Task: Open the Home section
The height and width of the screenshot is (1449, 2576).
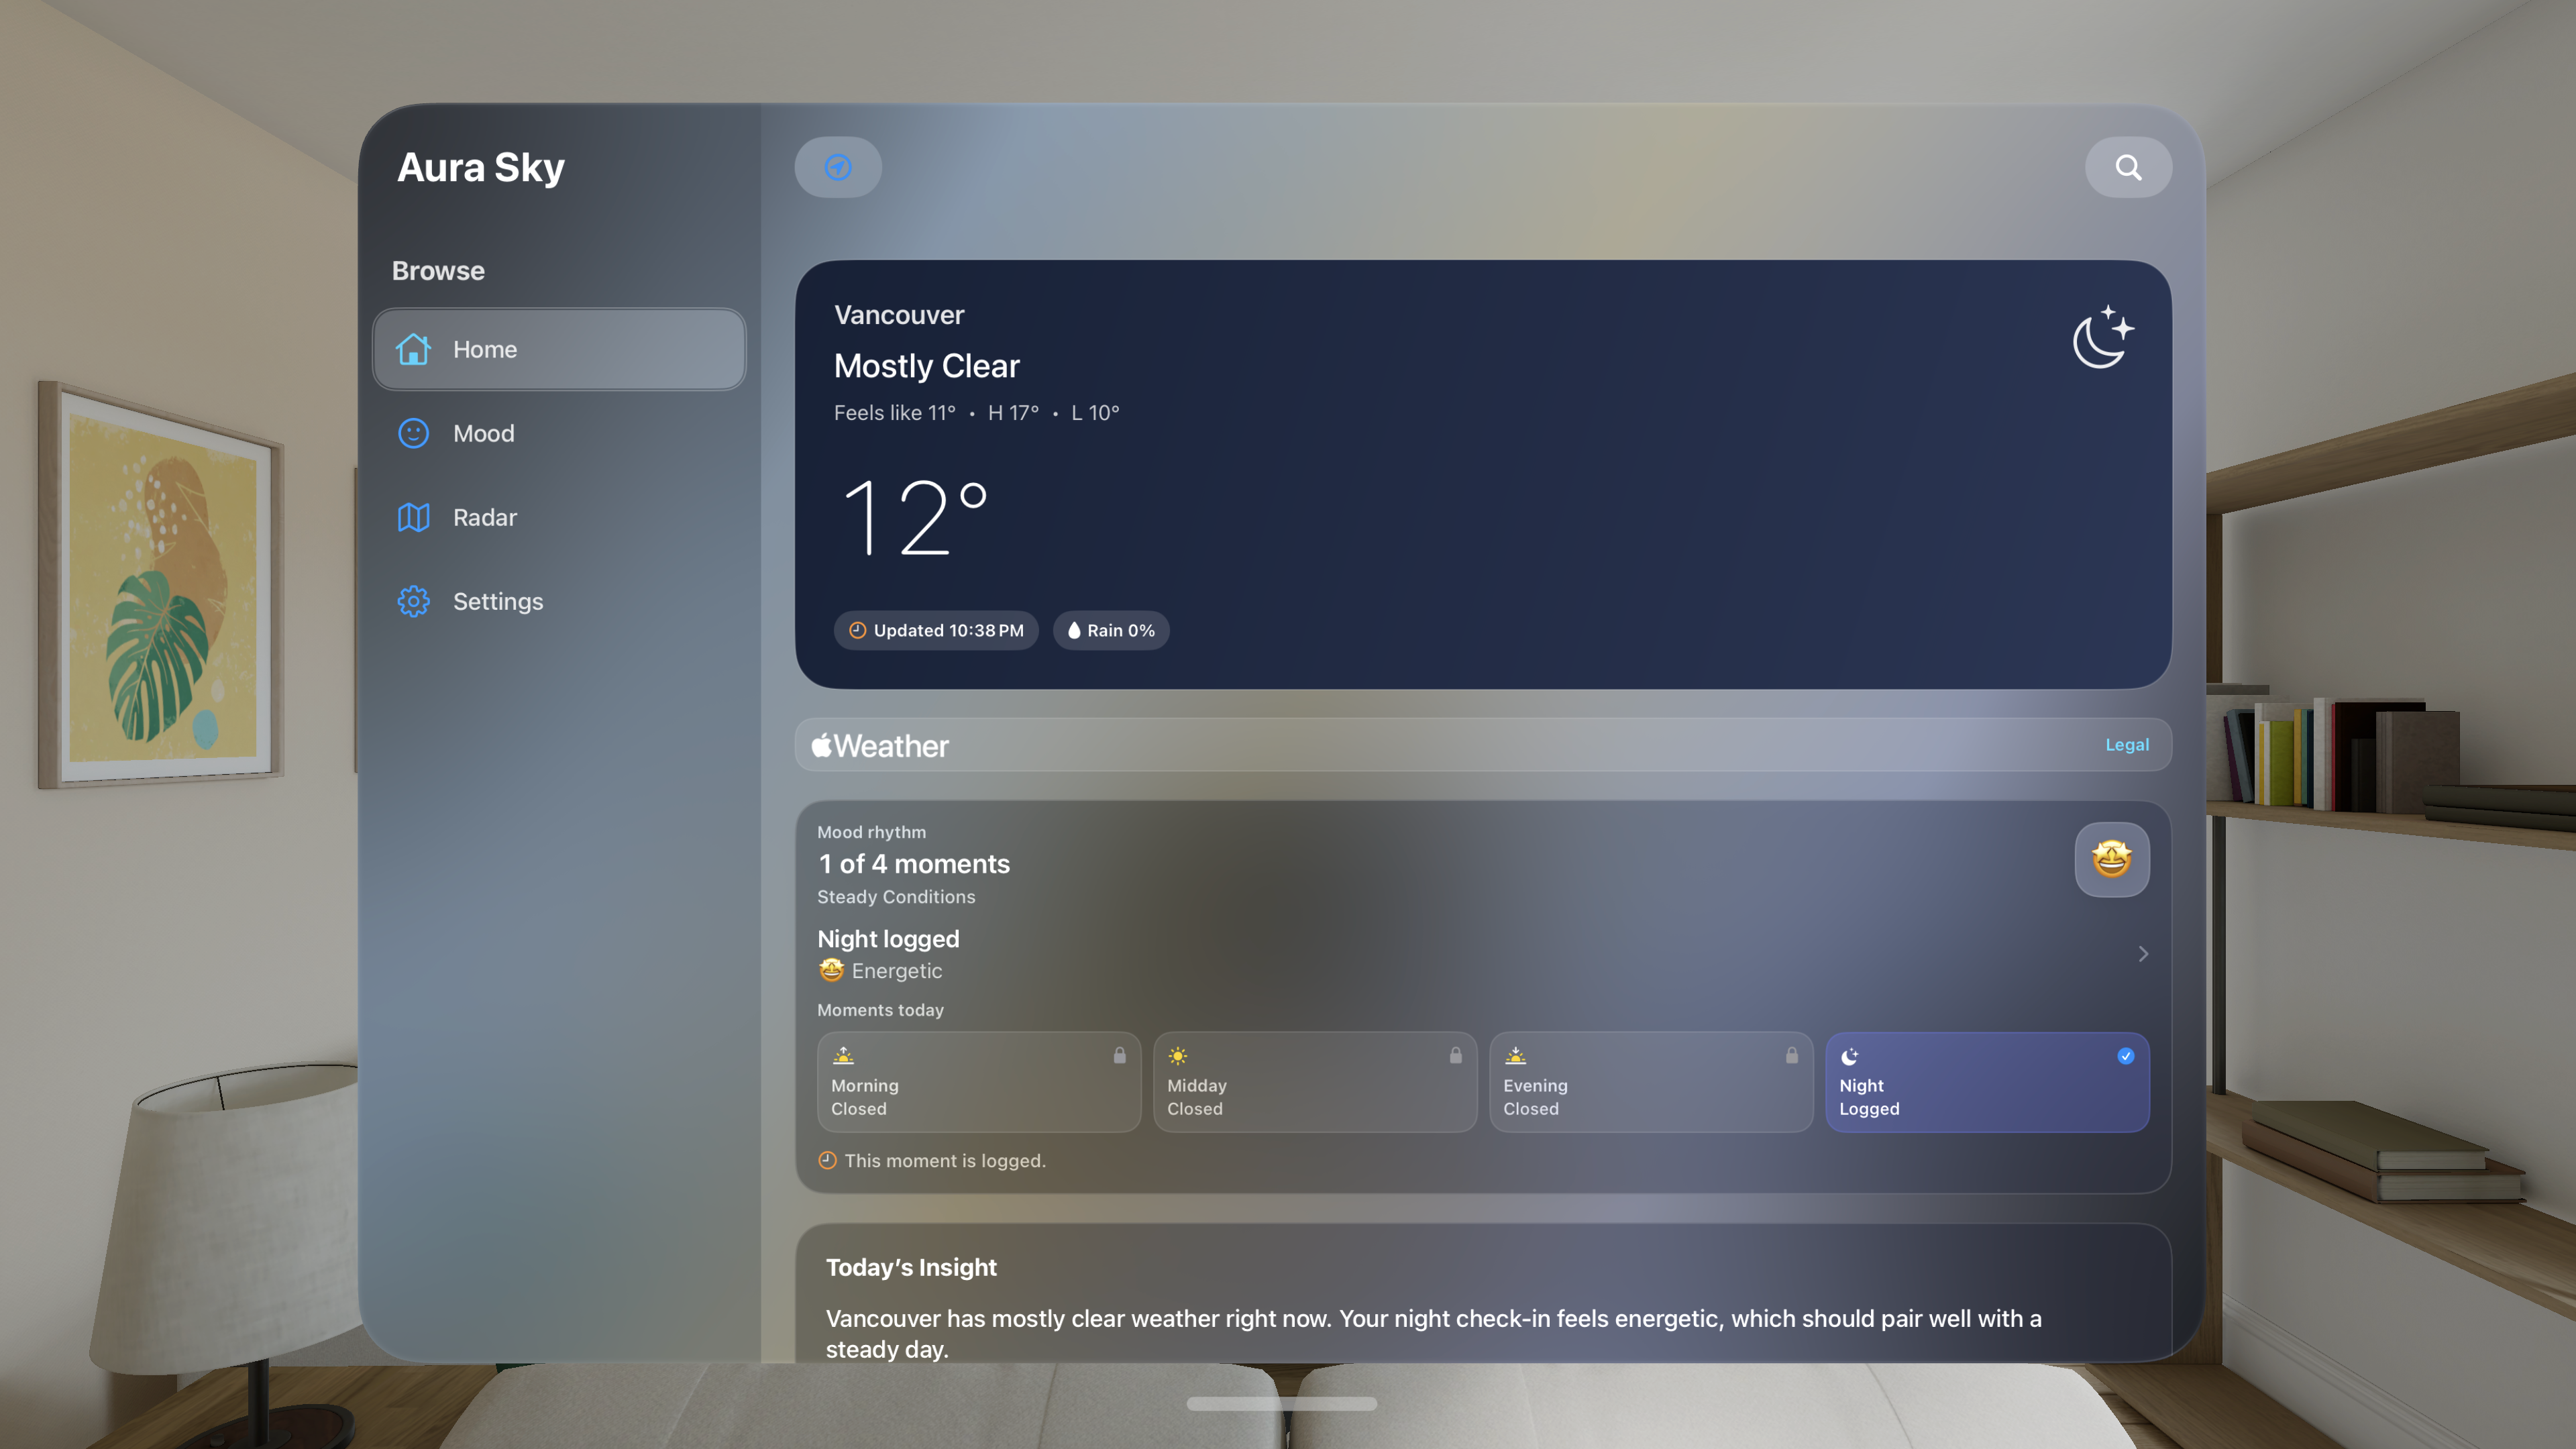Action: [x=559, y=349]
